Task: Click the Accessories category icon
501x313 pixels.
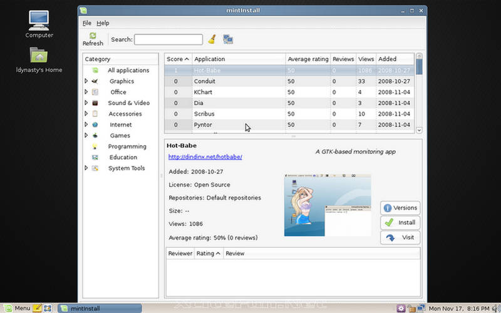Action: coord(95,114)
